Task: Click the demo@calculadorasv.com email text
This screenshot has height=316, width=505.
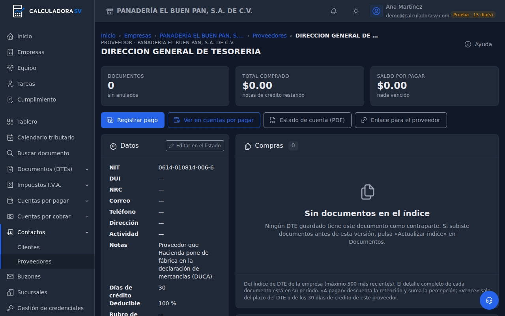Action: [417, 15]
